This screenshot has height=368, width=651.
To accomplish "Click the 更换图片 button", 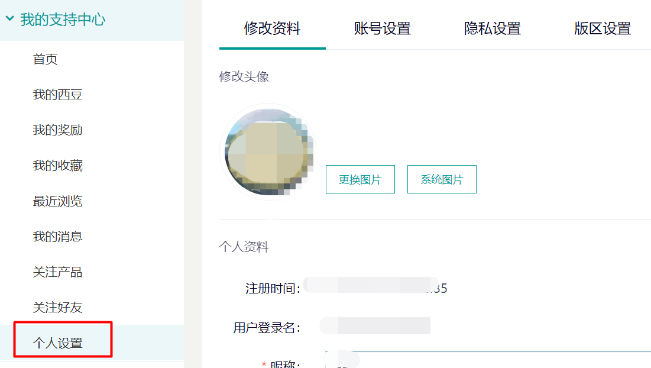I will click(x=360, y=180).
